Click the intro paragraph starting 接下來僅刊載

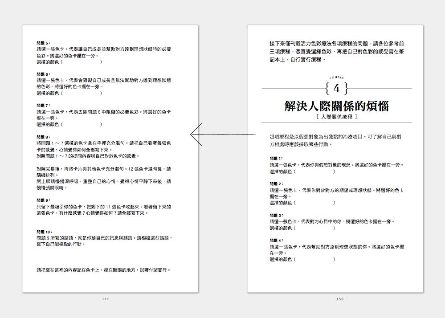click(337, 52)
